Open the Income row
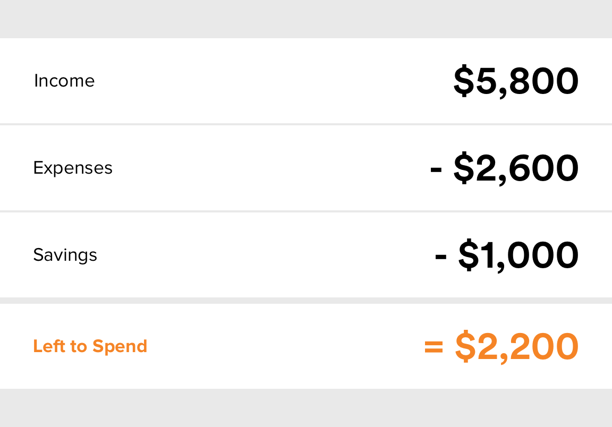This screenshot has width=612, height=427. 306,81
